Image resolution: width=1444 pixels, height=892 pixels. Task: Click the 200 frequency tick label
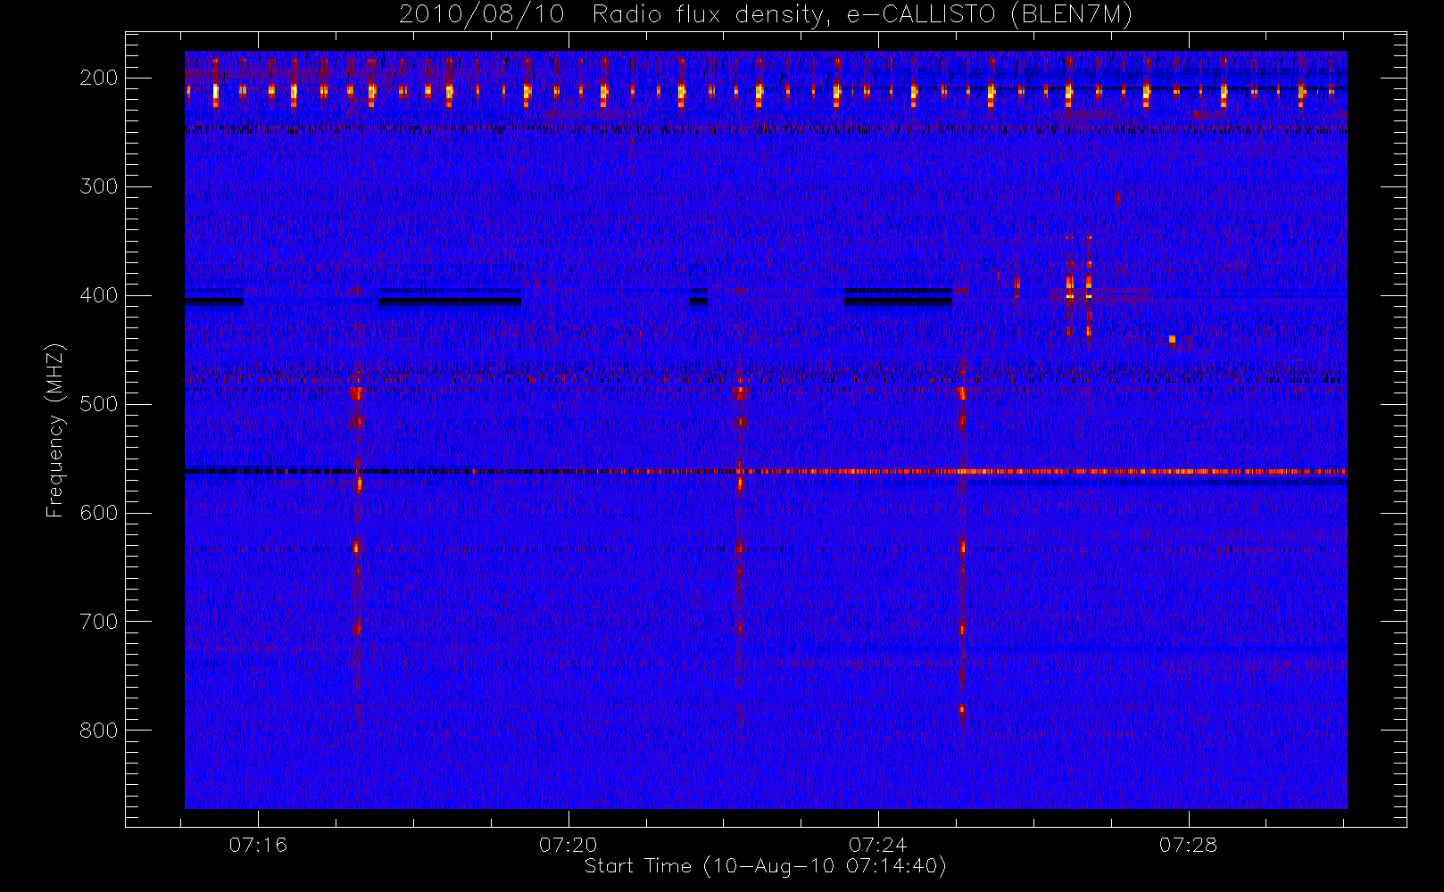[99, 78]
